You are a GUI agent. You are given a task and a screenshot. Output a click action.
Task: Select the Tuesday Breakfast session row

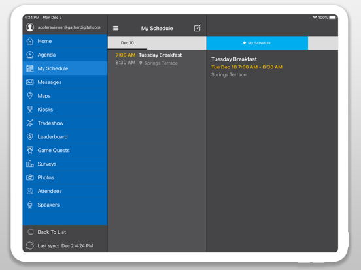(157, 59)
